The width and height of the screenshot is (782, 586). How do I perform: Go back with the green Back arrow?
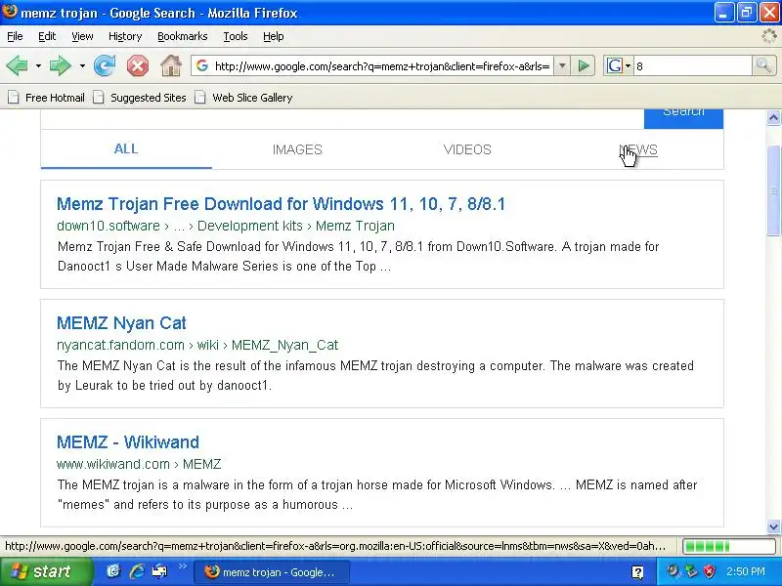coord(18,65)
